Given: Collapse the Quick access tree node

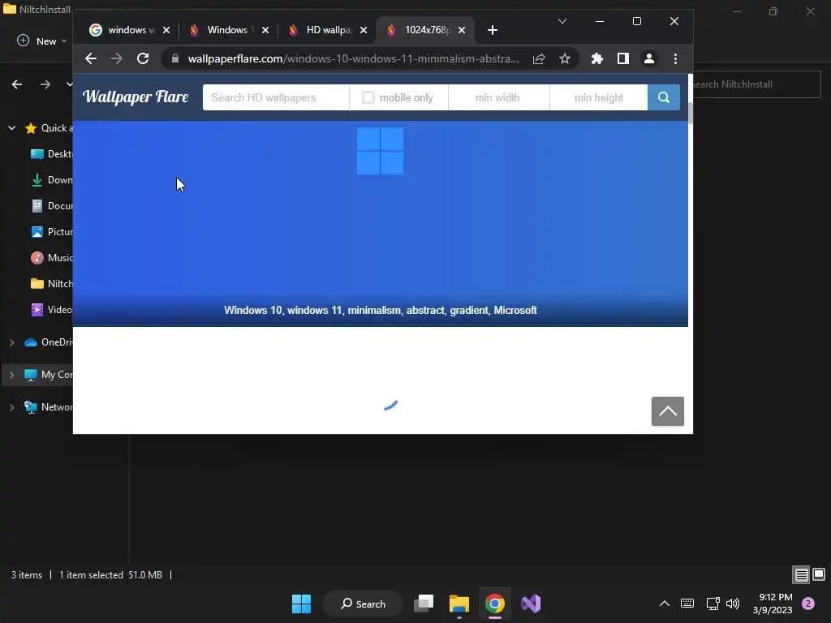Looking at the screenshot, I should [11, 128].
